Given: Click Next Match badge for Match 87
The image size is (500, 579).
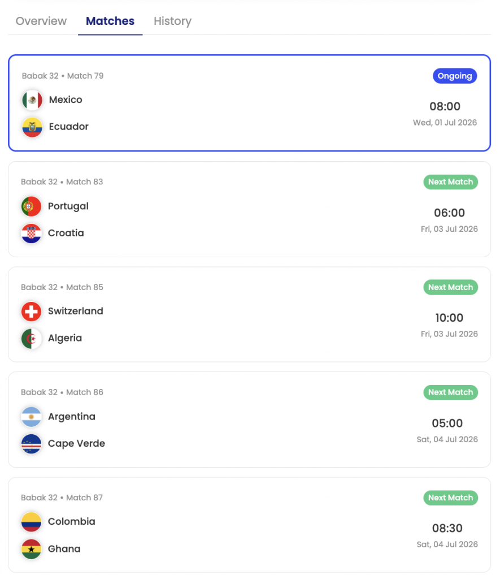Looking at the screenshot, I should click(450, 498).
